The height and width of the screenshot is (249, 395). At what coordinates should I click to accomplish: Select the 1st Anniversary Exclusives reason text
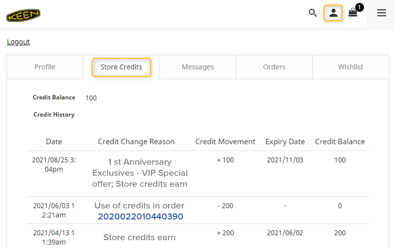(140, 173)
